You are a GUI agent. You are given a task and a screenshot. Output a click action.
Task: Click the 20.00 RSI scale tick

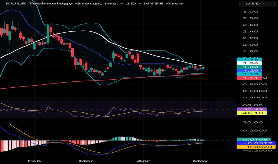[253, 123]
